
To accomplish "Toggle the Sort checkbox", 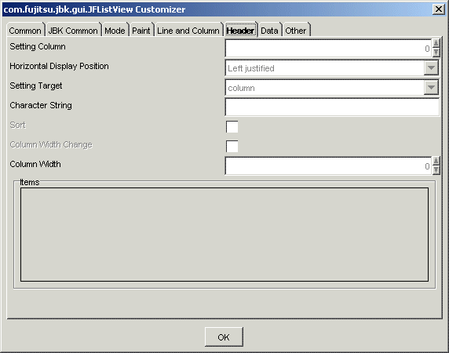I will [x=232, y=127].
